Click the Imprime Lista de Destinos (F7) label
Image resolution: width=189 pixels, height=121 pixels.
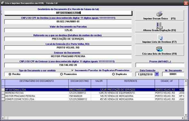159,42
